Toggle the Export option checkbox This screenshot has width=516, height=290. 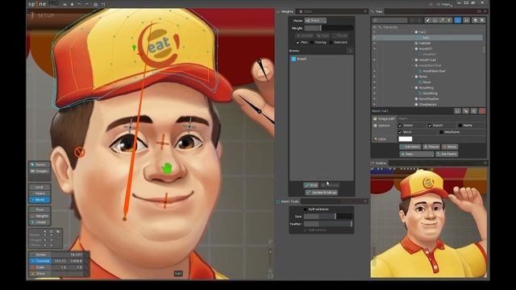[430, 126]
